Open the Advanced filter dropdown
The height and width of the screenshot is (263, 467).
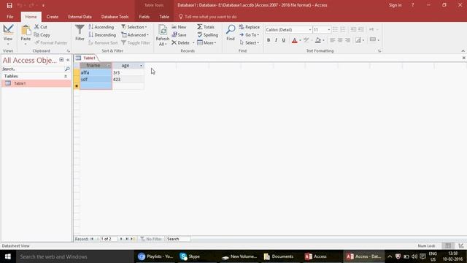coord(135,35)
